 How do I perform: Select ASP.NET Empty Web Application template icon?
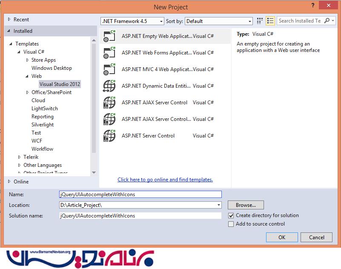coord(109,37)
